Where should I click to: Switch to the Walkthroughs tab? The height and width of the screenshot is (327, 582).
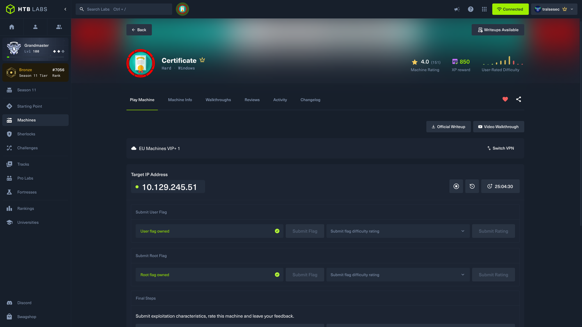(218, 100)
